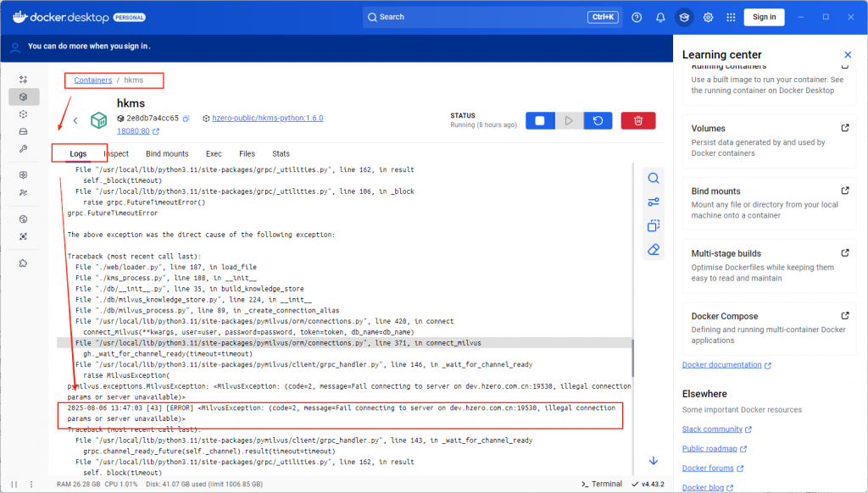Image resolution: width=868 pixels, height=493 pixels.
Task: Open Volumes view in left sidebar
Action: [x=24, y=131]
